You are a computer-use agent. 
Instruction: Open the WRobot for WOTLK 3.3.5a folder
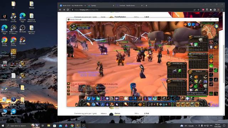point(31,17)
